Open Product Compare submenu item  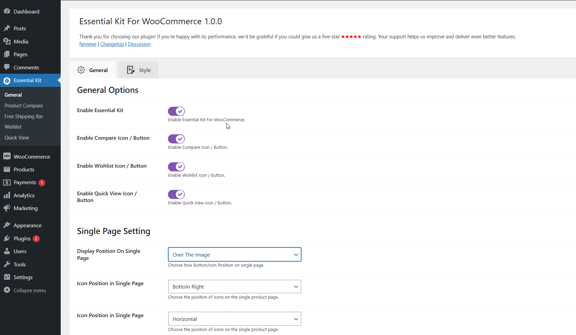(x=24, y=106)
